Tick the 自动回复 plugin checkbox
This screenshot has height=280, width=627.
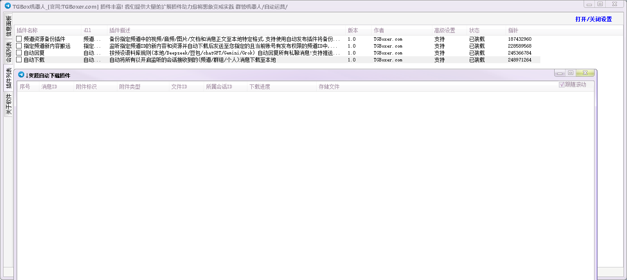[19, 53]
